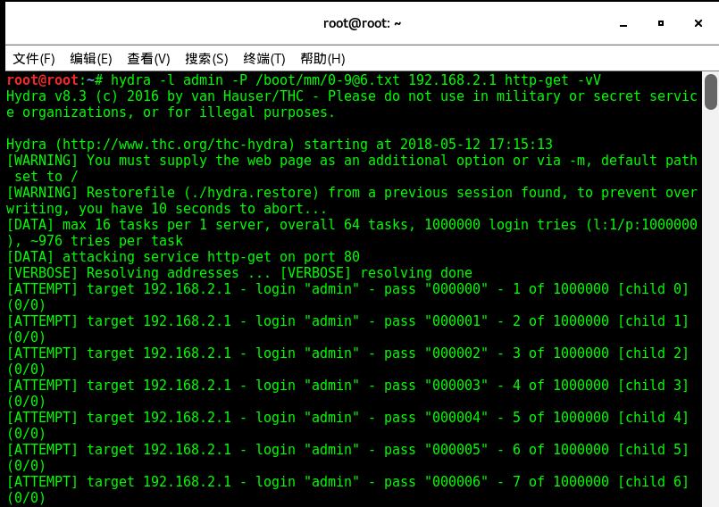719x507 pixels.
Task: Click the [child 6] label
Action: click(x=653, y=481)
